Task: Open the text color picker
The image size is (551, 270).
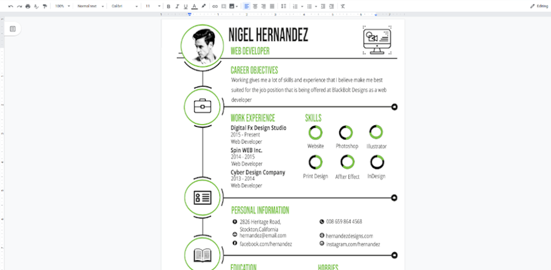Action: click(x=194, y=6)
